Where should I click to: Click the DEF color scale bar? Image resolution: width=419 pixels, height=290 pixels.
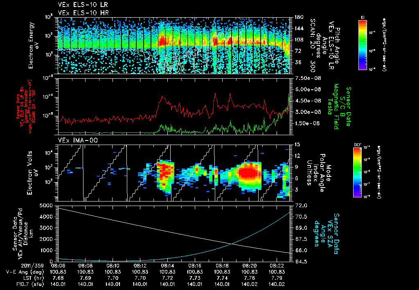pyautogui.click(x=357, y=172)
